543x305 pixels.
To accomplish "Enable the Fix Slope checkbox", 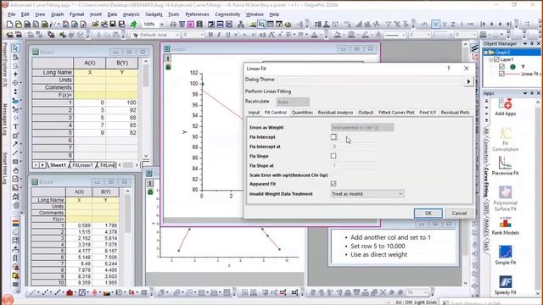I will point(333,156).
